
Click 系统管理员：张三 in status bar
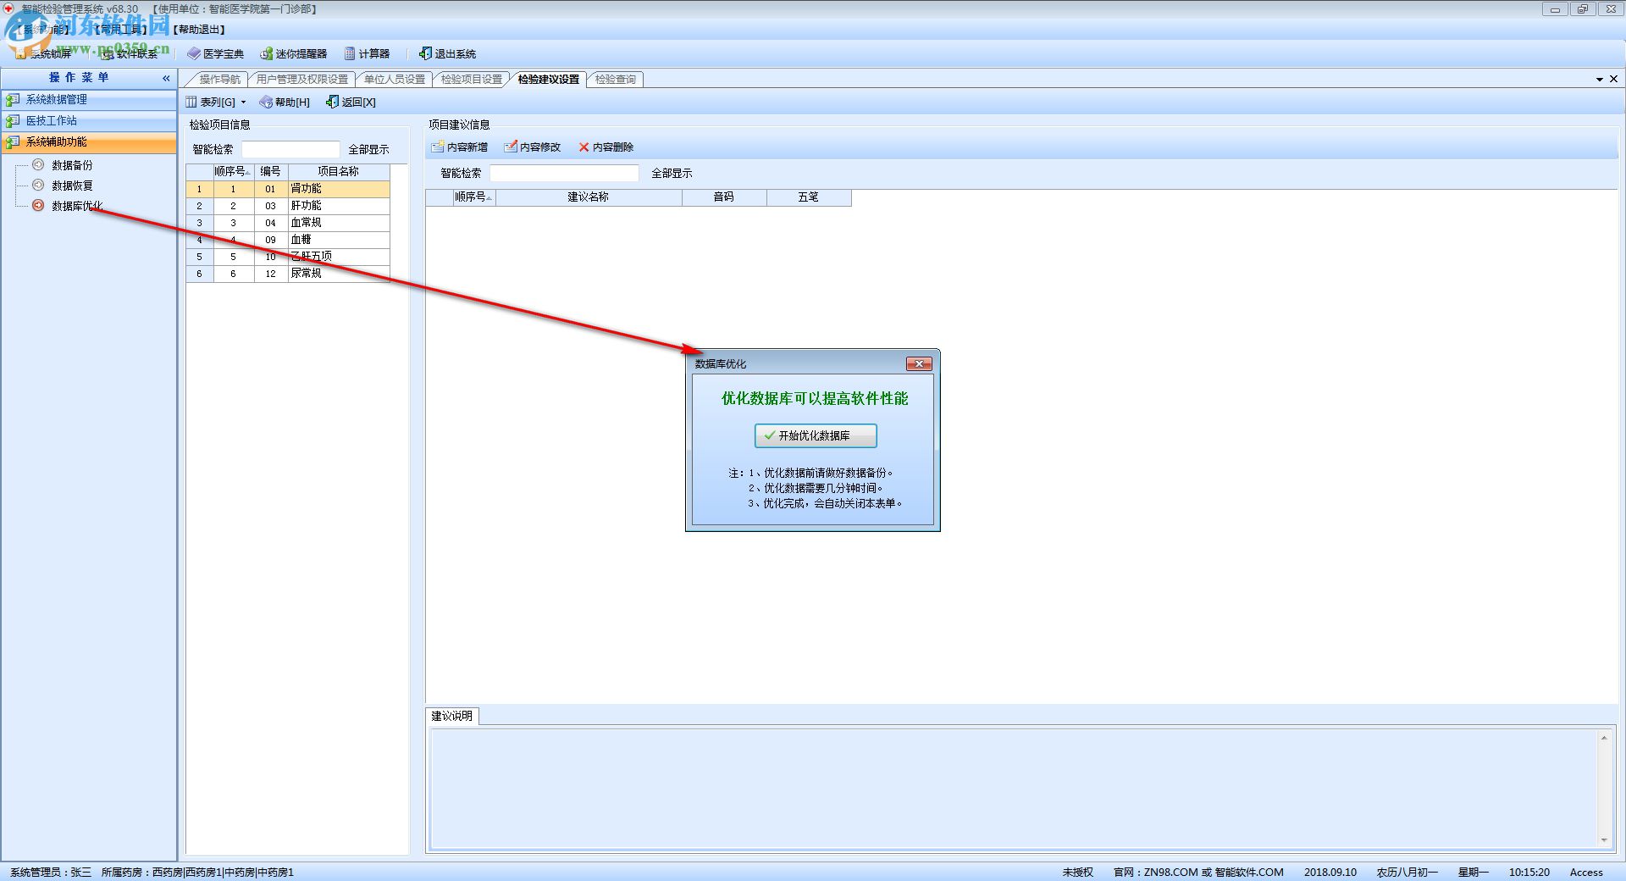(50, 873)
